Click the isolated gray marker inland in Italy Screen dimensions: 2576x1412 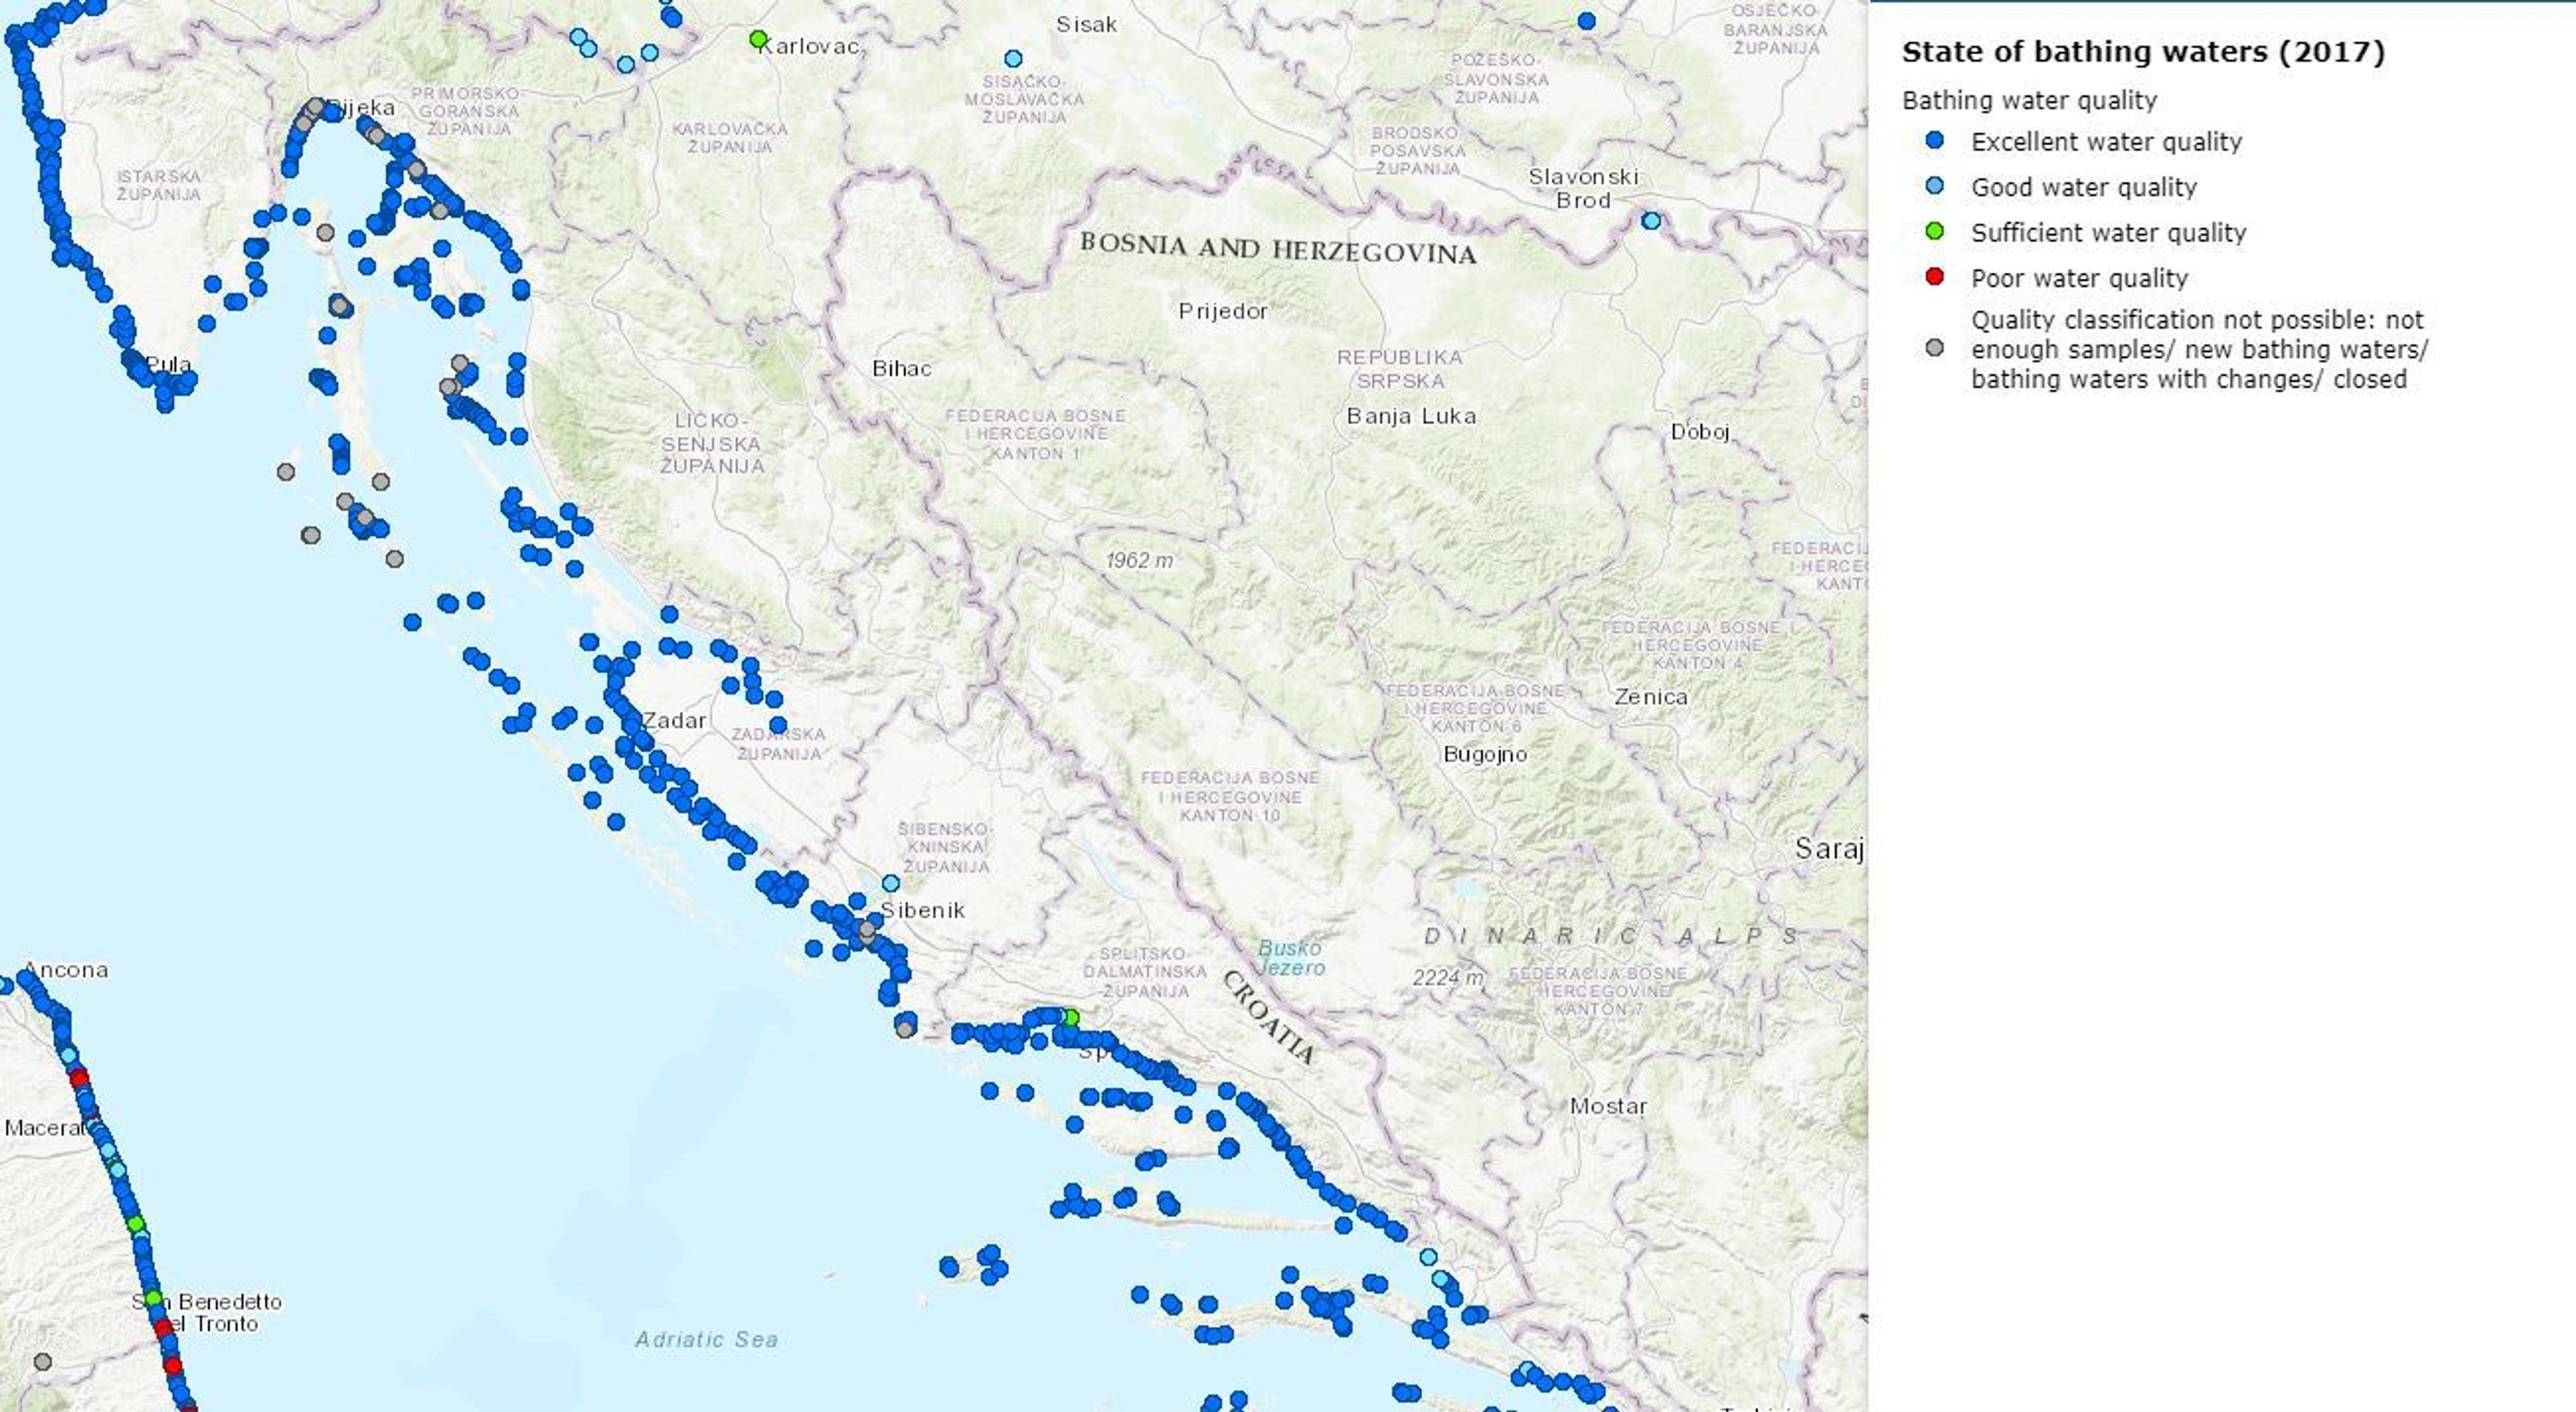pyautogui.click(x=42, y=1362)
